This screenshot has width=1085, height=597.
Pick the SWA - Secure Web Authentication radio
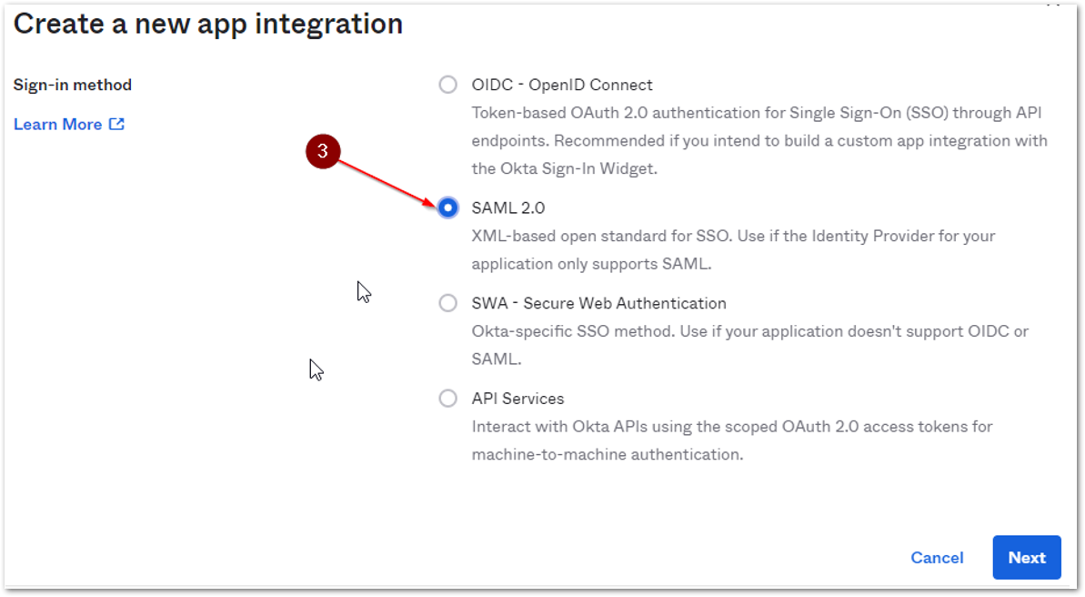point(447,303)
